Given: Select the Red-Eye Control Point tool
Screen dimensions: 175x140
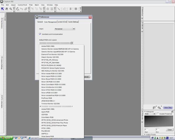Looking at the screenshot, I should click(52, 9).
